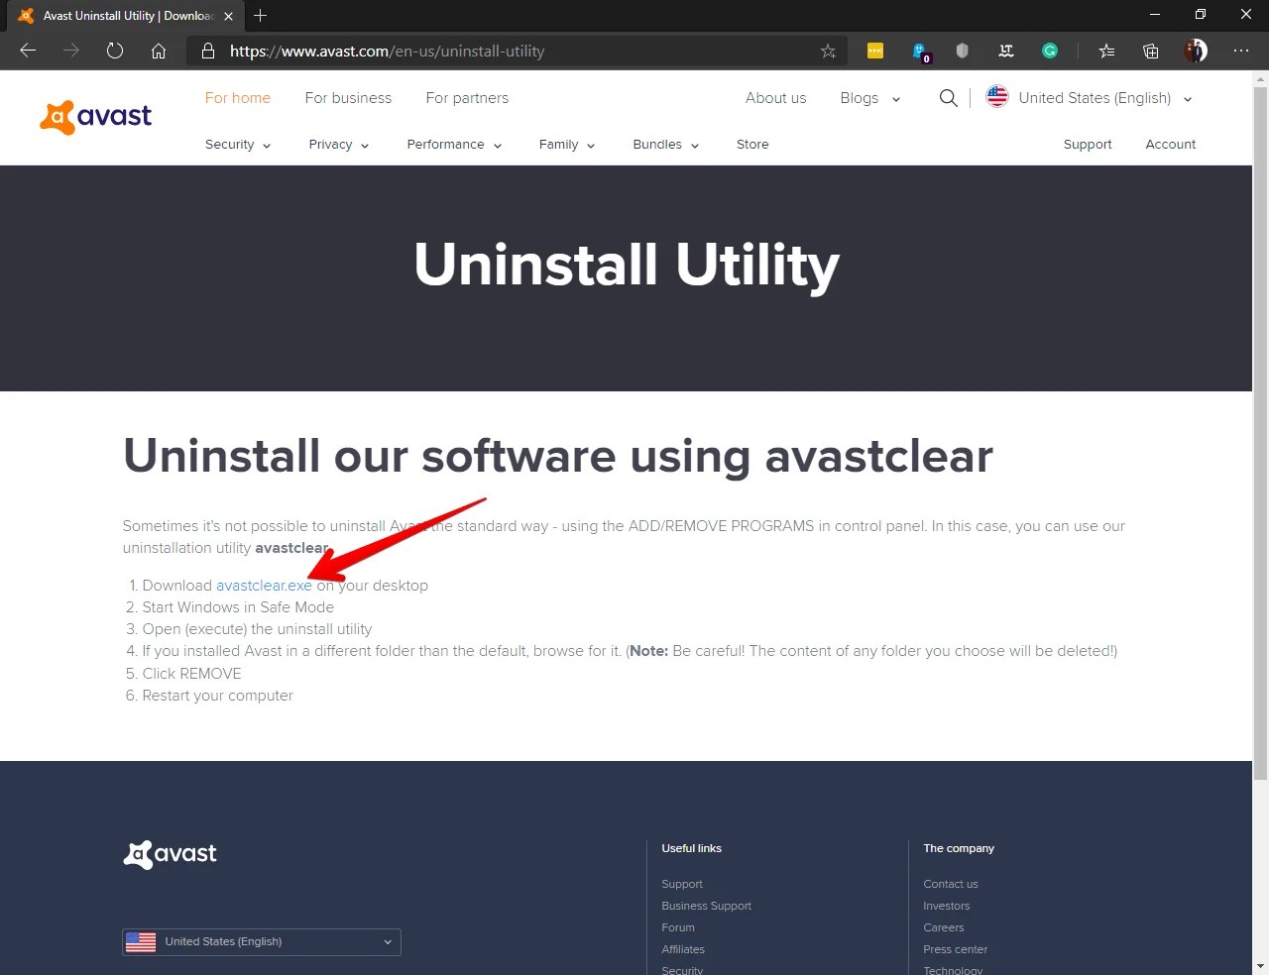
Task: Open the United States (English) header region selector
Action: coord(1104,98)
